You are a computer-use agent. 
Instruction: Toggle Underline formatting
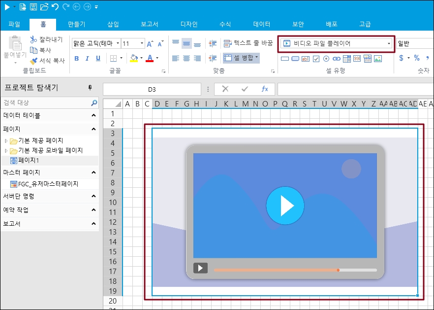98,58
